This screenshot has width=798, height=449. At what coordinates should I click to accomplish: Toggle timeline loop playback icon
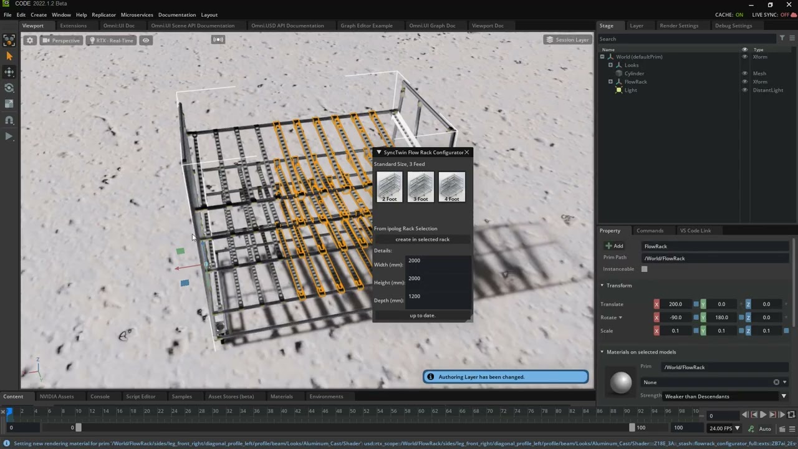[792, 415]
